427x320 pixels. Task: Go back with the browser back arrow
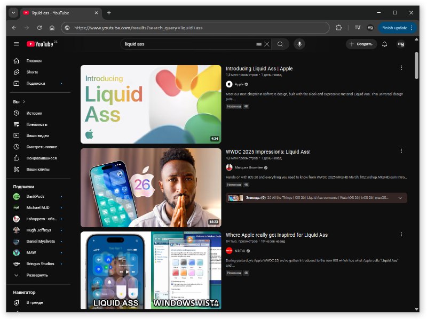pos(14,28)
